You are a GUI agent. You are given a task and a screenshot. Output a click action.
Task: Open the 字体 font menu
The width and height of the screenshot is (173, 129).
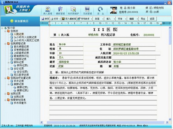pyautogui.click(x=121, y=19)
